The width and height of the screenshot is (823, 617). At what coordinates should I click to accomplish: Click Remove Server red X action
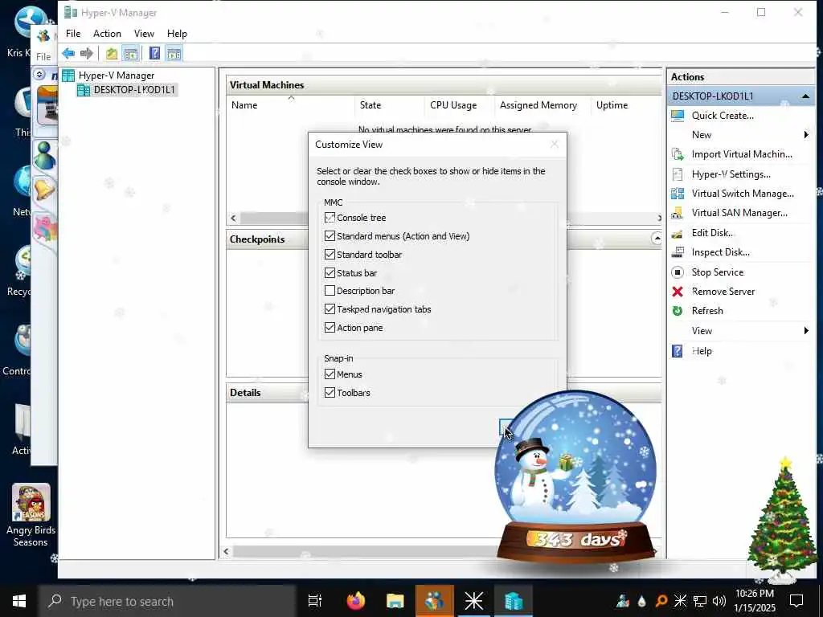click(677, 292)
